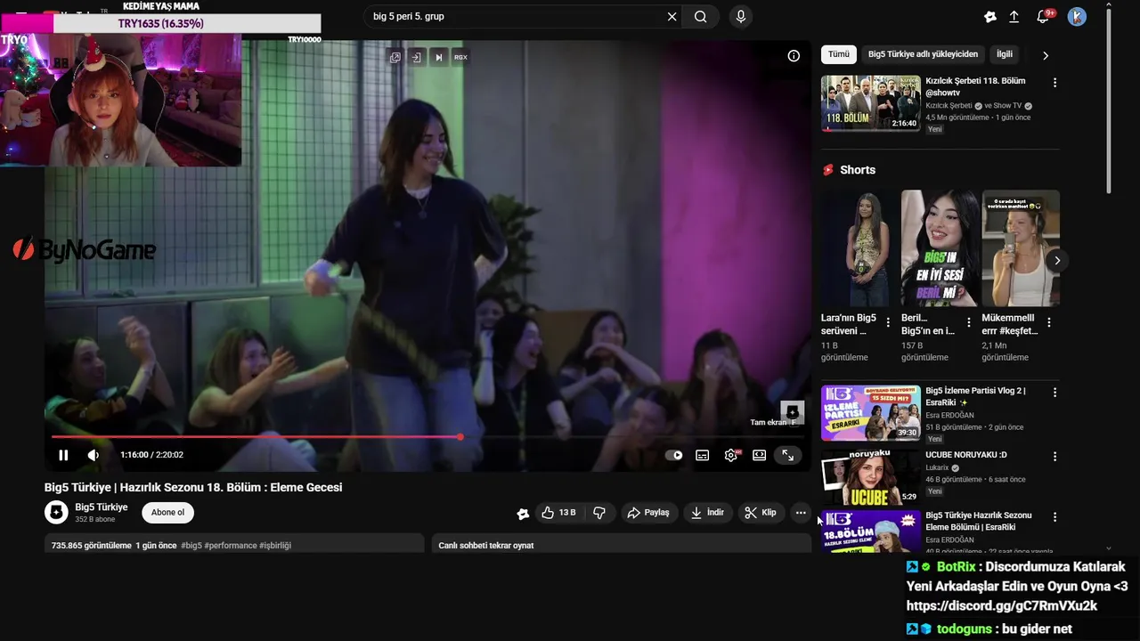Image resolution: width=1140 pixels, height=641 pixels.
Task: Open more actions three-dot menu under video
Action: click(801, 513)
